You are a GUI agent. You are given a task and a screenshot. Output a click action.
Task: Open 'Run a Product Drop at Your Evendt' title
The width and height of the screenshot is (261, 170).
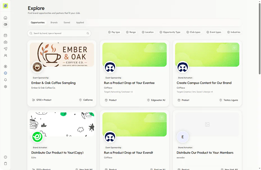(129, 153)
